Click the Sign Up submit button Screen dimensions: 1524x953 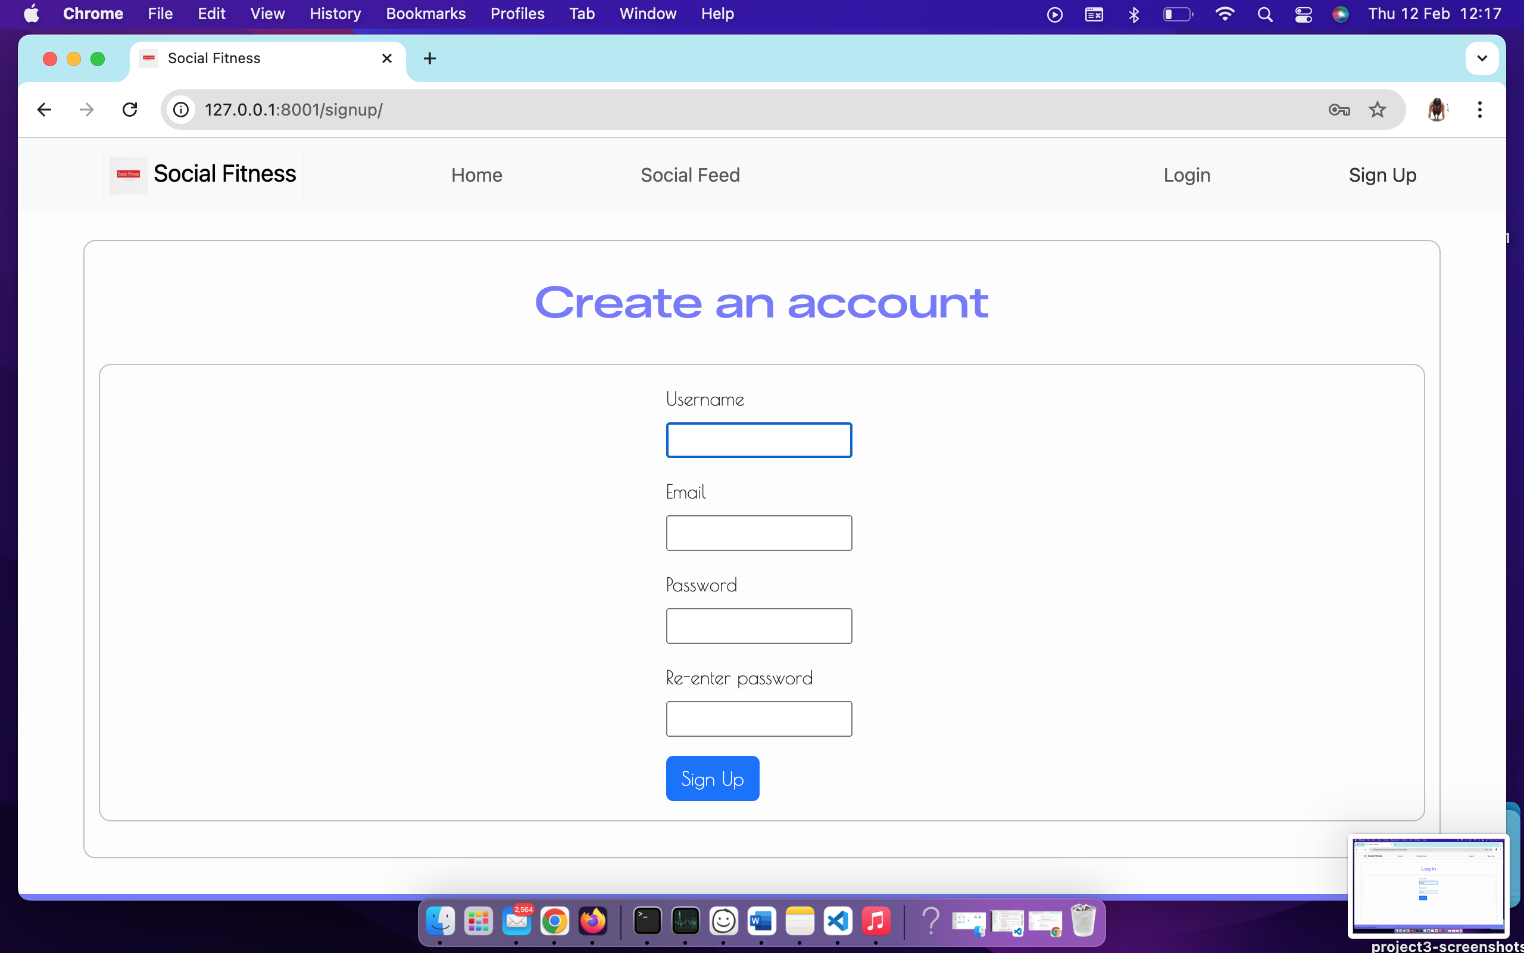(x=712, y=778)
